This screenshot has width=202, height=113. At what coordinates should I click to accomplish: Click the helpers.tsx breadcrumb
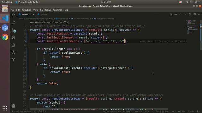(62, 19)
